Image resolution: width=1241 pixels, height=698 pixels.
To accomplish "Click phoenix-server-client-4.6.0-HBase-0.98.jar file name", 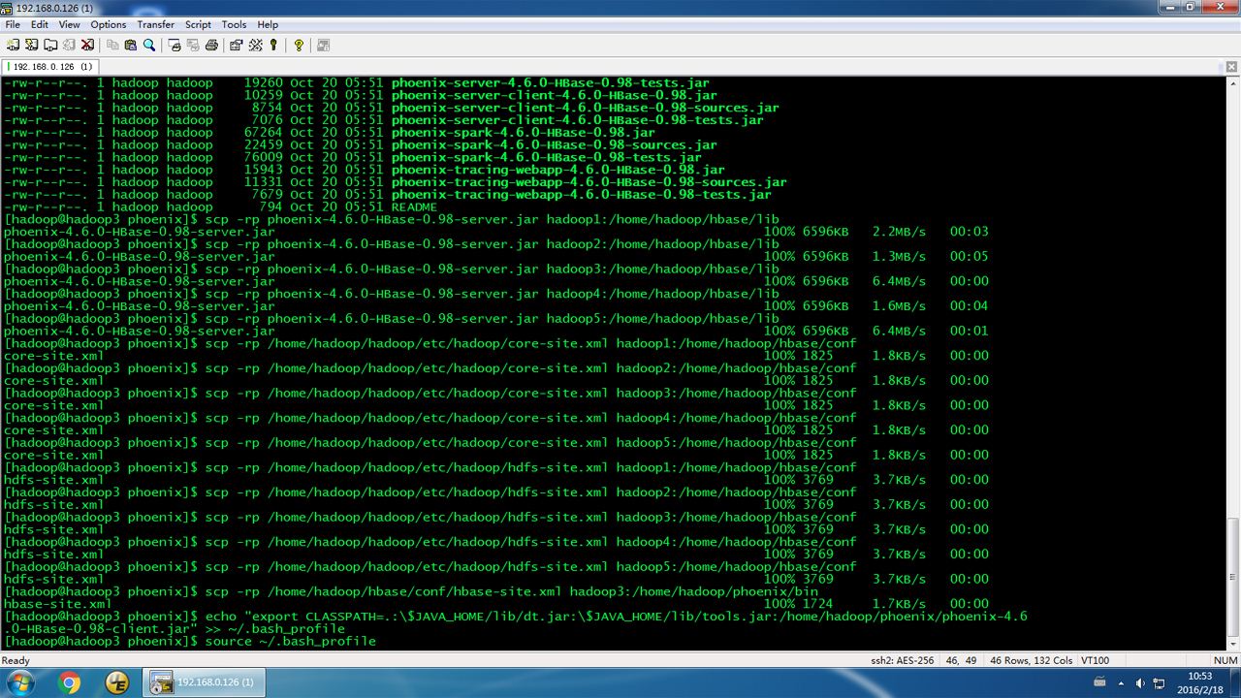I will [555, 95].
